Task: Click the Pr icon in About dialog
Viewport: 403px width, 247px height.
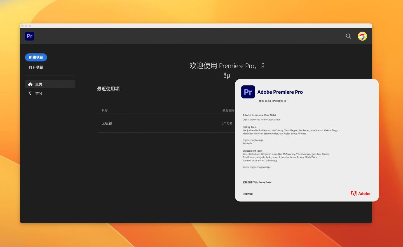Action: tap(248, 92)
